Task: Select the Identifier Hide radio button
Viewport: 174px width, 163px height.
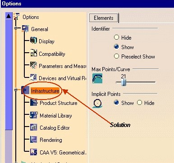Action: pos(116,37)
